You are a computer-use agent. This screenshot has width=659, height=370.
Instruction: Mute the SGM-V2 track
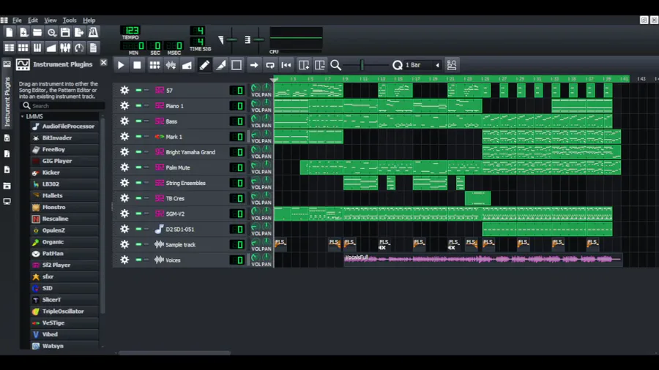[x=138, y=214]
